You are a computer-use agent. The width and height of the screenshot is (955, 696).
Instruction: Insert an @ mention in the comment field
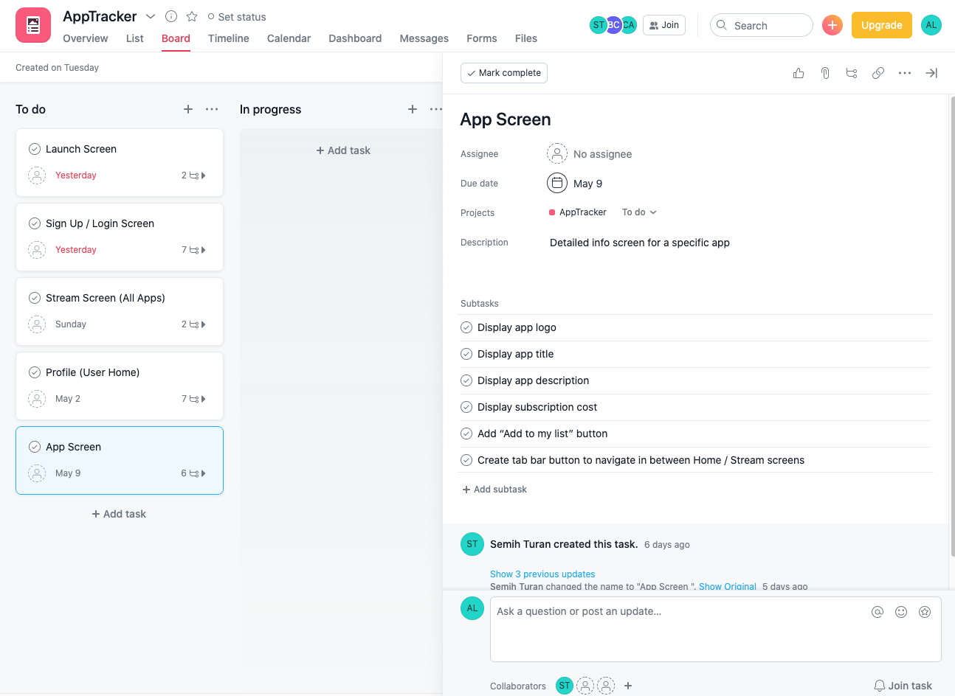[x=877, y=611]
